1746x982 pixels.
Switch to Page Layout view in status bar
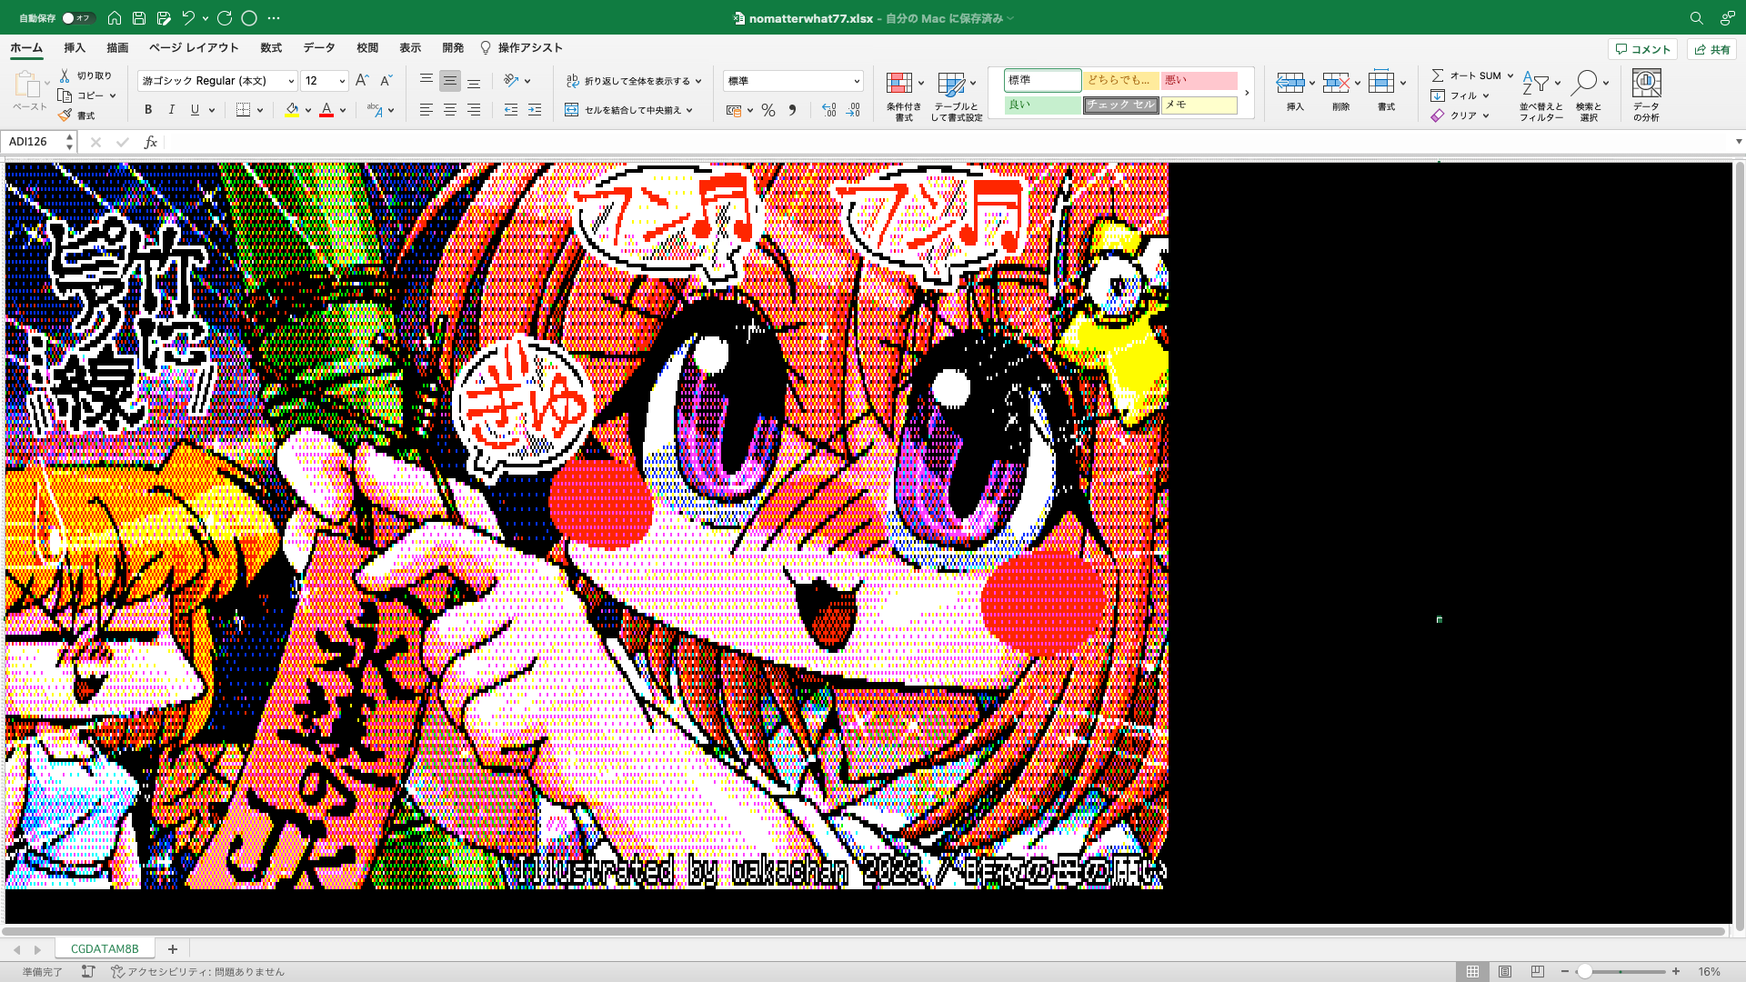pyautogui.click(x=1505, y=971)
